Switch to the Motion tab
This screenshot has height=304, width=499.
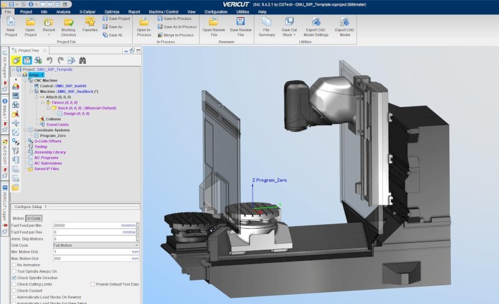(18, 219)
